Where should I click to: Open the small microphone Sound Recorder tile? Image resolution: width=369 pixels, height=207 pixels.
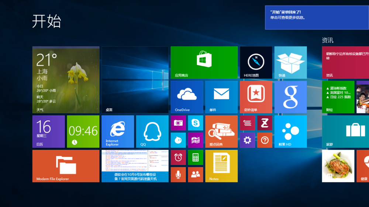pos(178,175)
